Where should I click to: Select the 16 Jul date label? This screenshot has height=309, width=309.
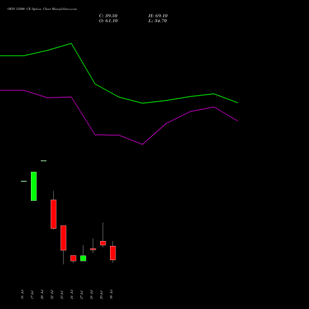point(22,294)
